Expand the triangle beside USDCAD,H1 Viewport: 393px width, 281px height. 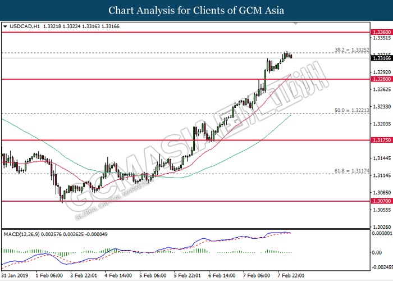(x=5, y=26)
